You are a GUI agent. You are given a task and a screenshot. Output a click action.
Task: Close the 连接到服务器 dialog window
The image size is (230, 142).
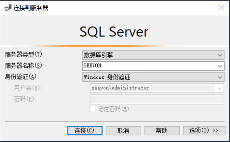click(x=221, y=8)
